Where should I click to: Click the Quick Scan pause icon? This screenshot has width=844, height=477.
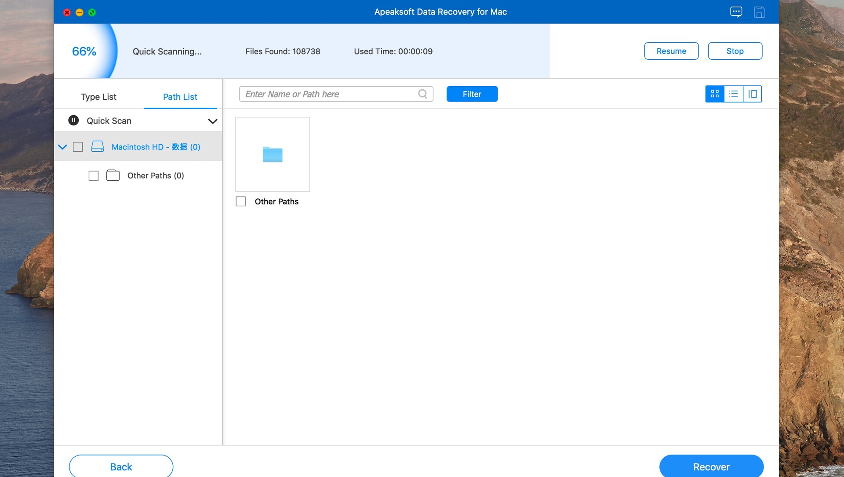pos(73,120)
